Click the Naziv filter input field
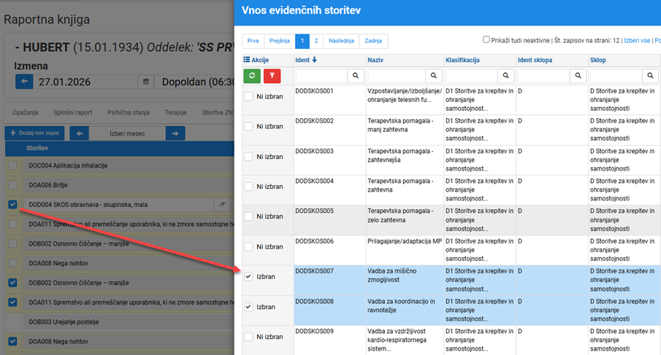The height and width of the screenshot is (355, 661). (x=397, y=76)
